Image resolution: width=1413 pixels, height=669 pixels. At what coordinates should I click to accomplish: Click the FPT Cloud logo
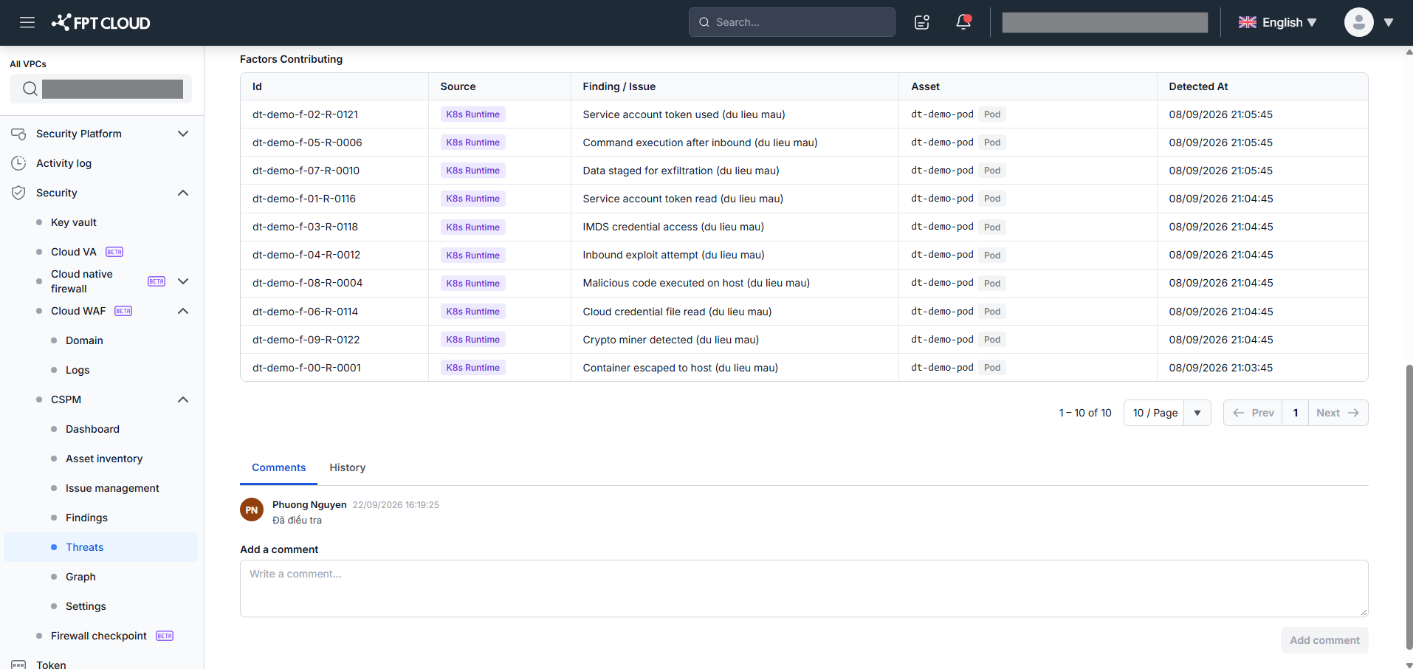tap(101, 22)
